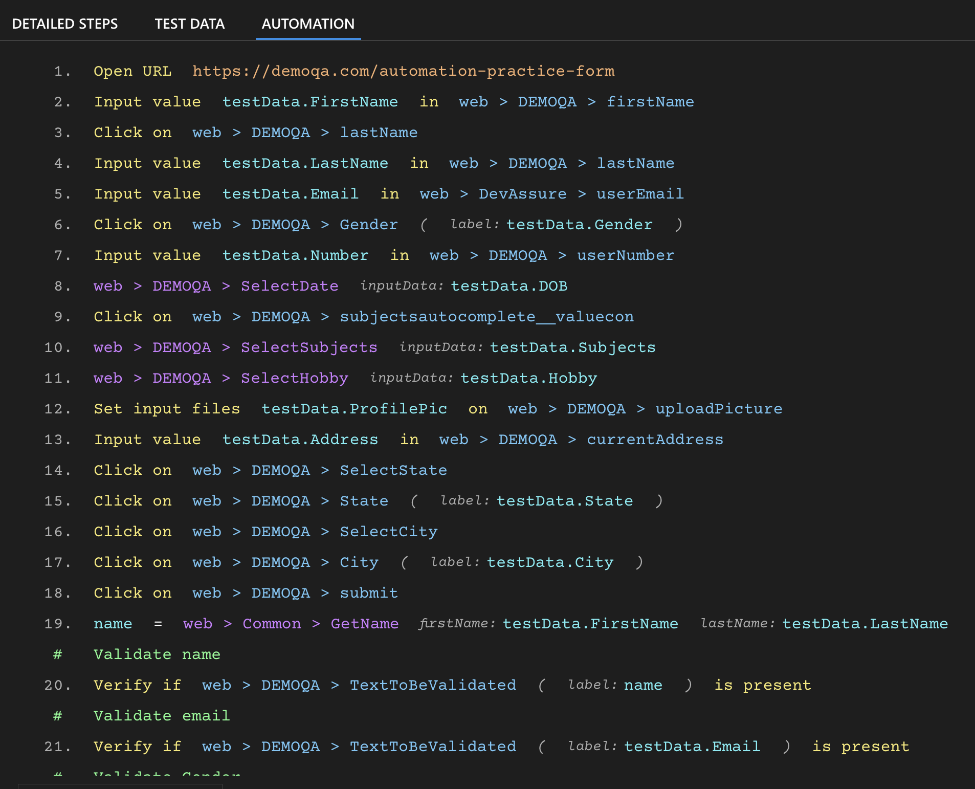Switch to the DETAILED STEPS tab
This screenshot has height=789, width=975.
click(65, 24)
